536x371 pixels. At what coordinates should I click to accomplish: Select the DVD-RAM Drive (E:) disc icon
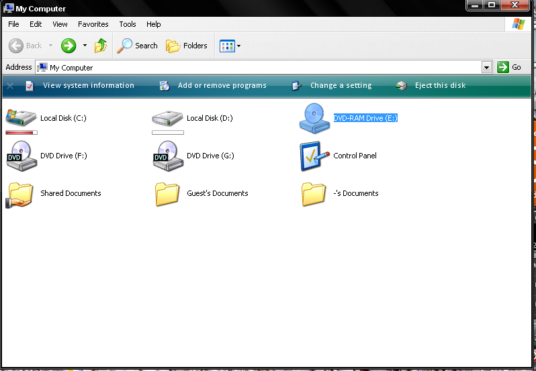pos(314,119)
